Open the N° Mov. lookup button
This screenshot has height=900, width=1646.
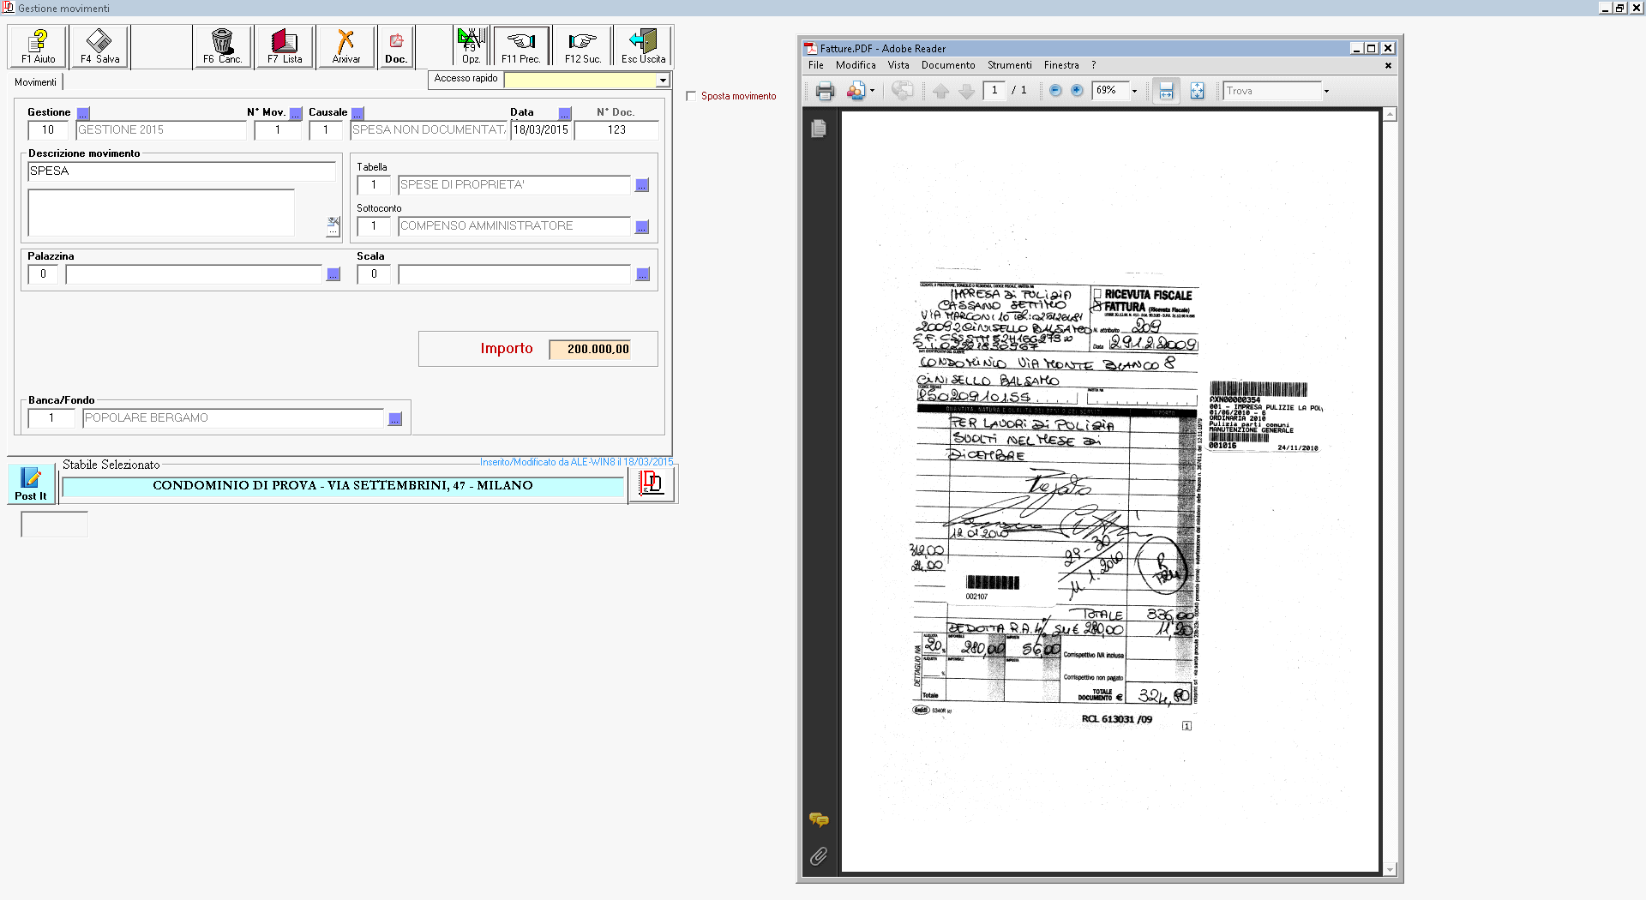[296, 113]
